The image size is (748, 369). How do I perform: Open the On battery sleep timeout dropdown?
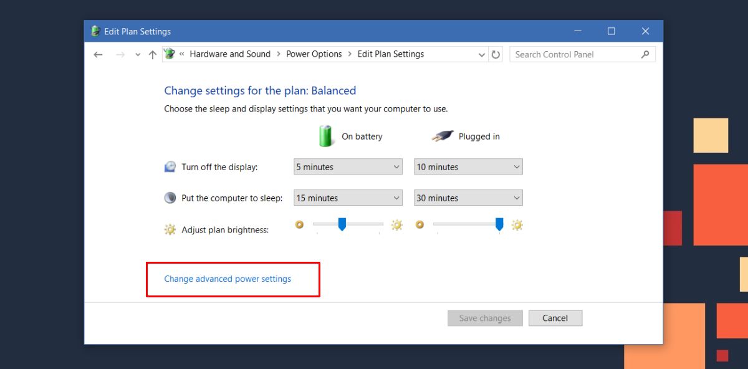click(348, 198)
